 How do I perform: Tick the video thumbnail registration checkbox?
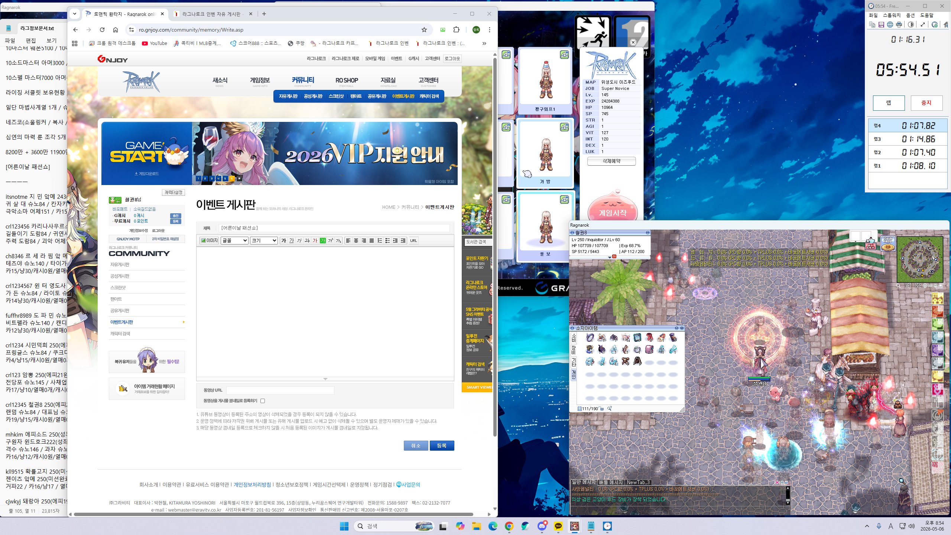point(263,401)
